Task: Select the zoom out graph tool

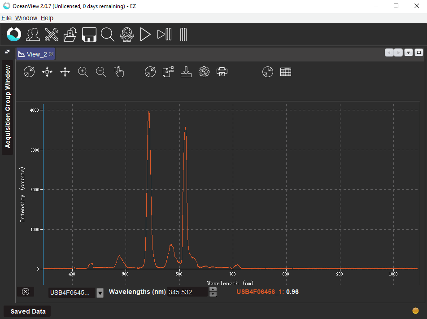Action: (101, 72)
